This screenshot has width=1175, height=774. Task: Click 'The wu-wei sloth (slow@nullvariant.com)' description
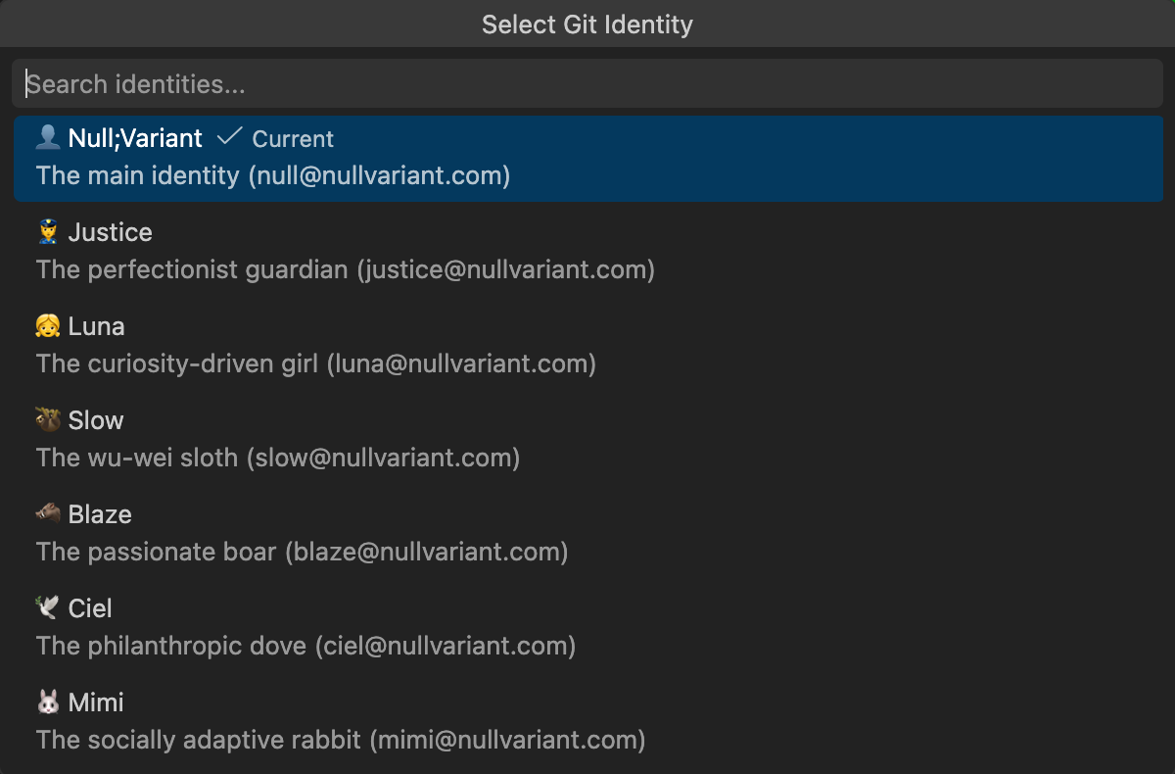278,458
